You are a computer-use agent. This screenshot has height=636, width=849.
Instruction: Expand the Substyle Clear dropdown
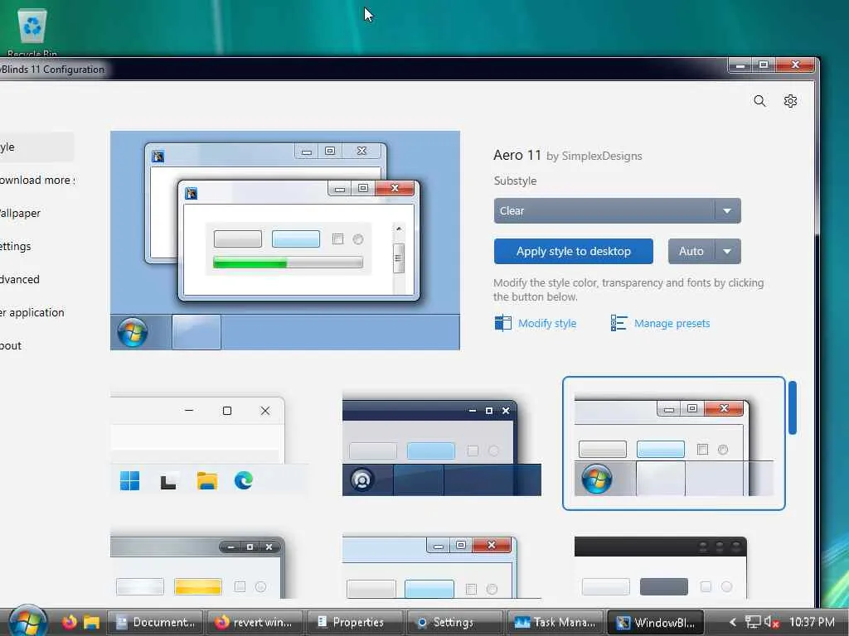(617, 211)
